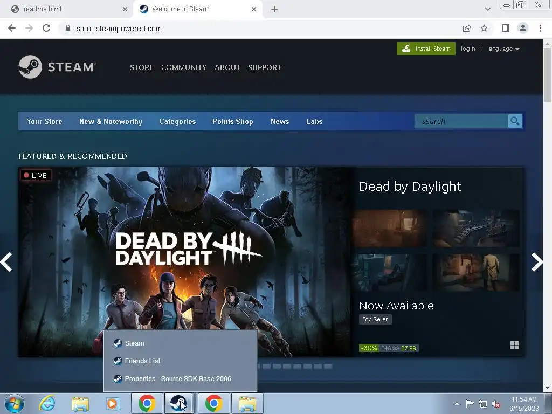Open the tab search chevron in Chrome
The width and height of the screenshot is (552, 414).
(487, 9)
